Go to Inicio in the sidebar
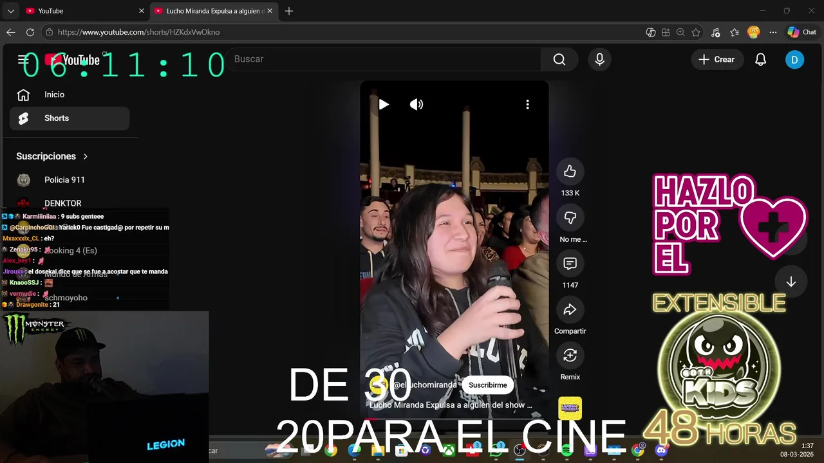 click(x=70, y=95)
